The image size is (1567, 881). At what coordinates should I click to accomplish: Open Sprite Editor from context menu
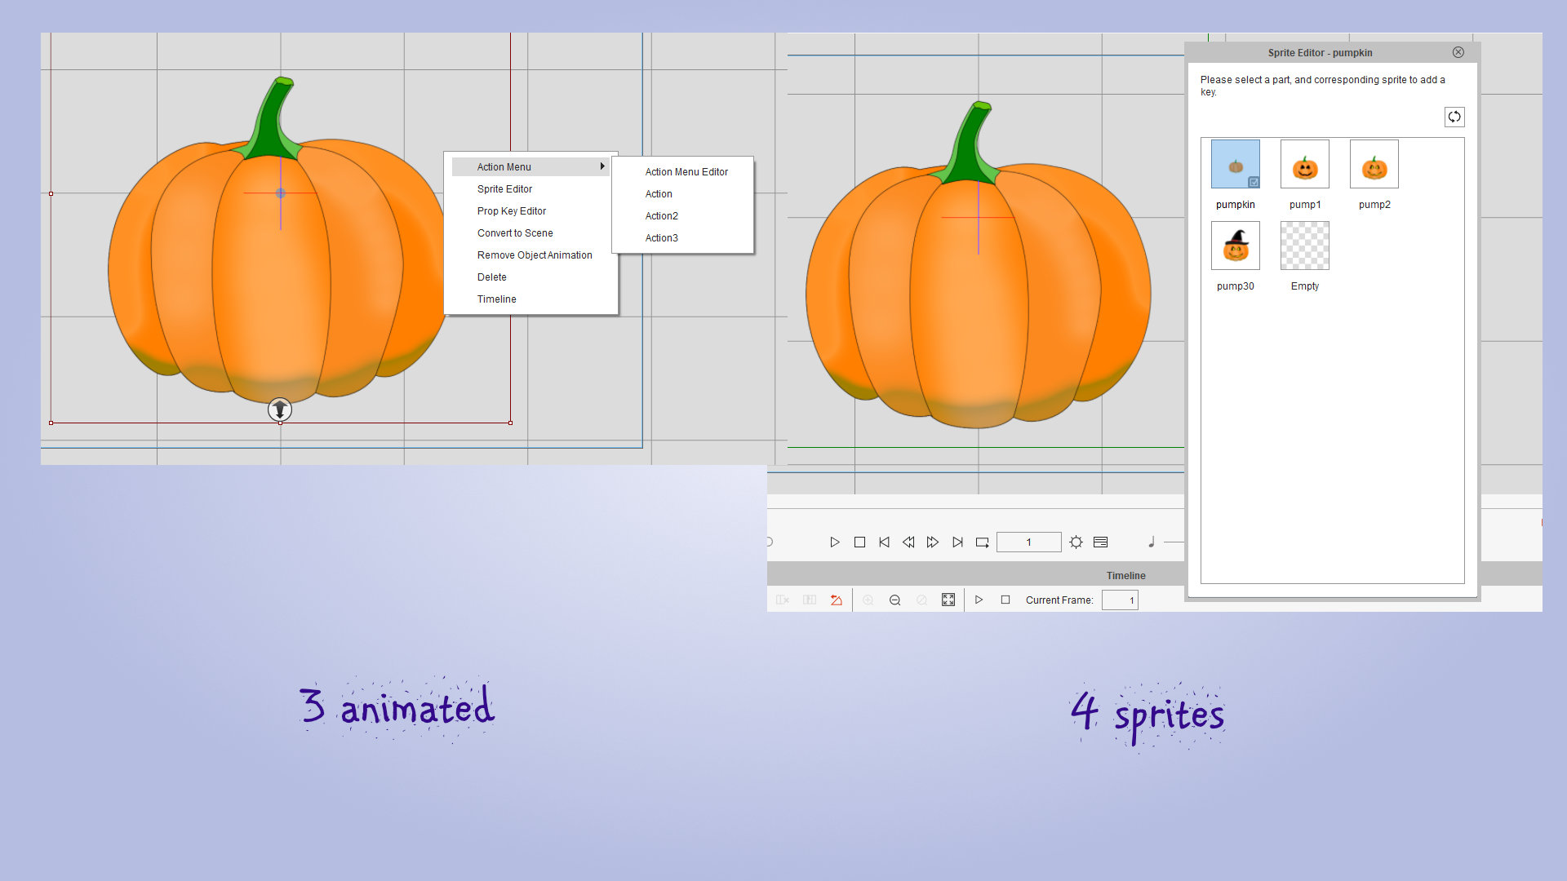click(504, 189)
